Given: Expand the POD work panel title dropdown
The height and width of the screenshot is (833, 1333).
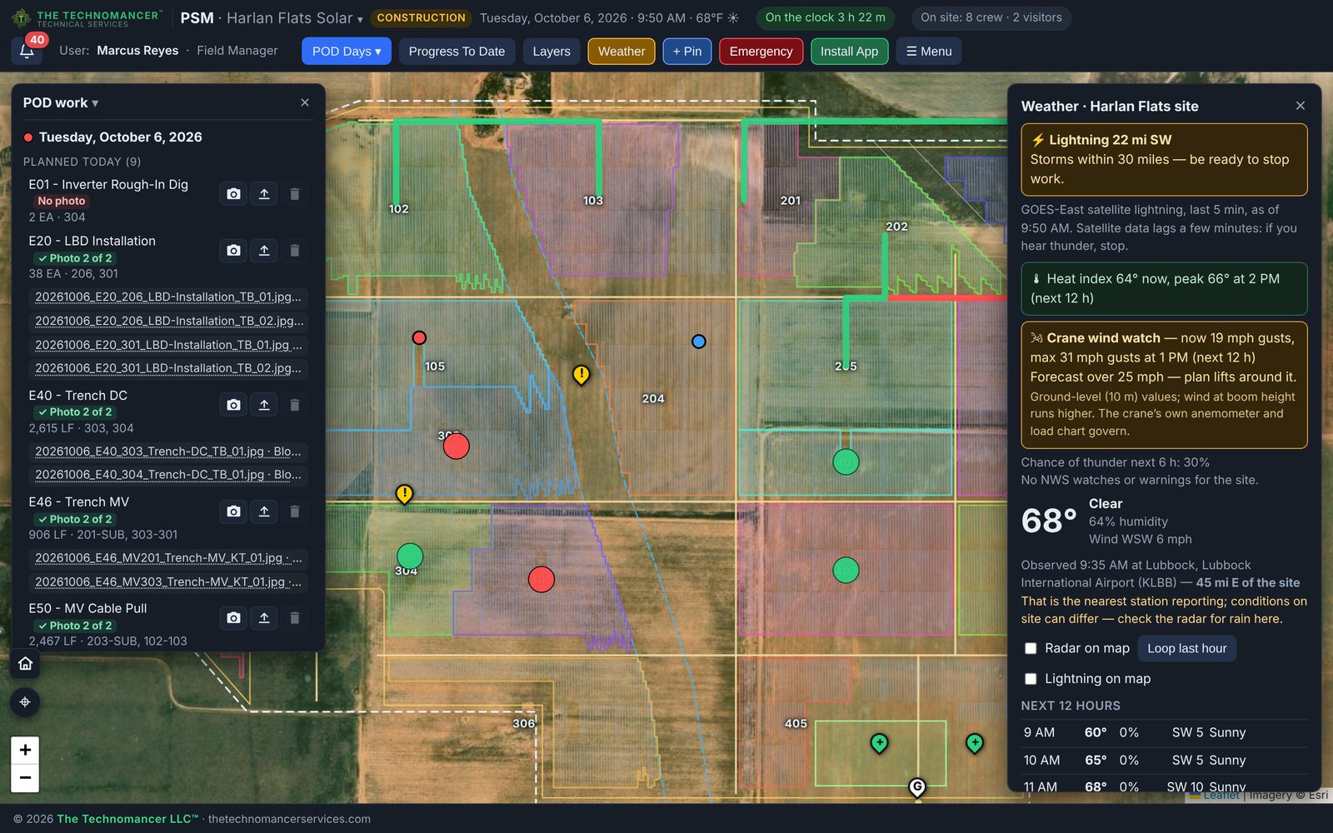Looking at the screenshot, I should click(x=61, y=102).
